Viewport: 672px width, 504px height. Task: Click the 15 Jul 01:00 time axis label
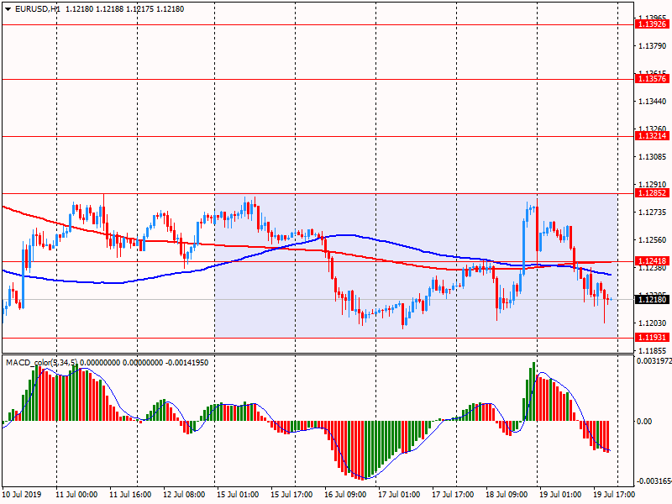(238, 495)
